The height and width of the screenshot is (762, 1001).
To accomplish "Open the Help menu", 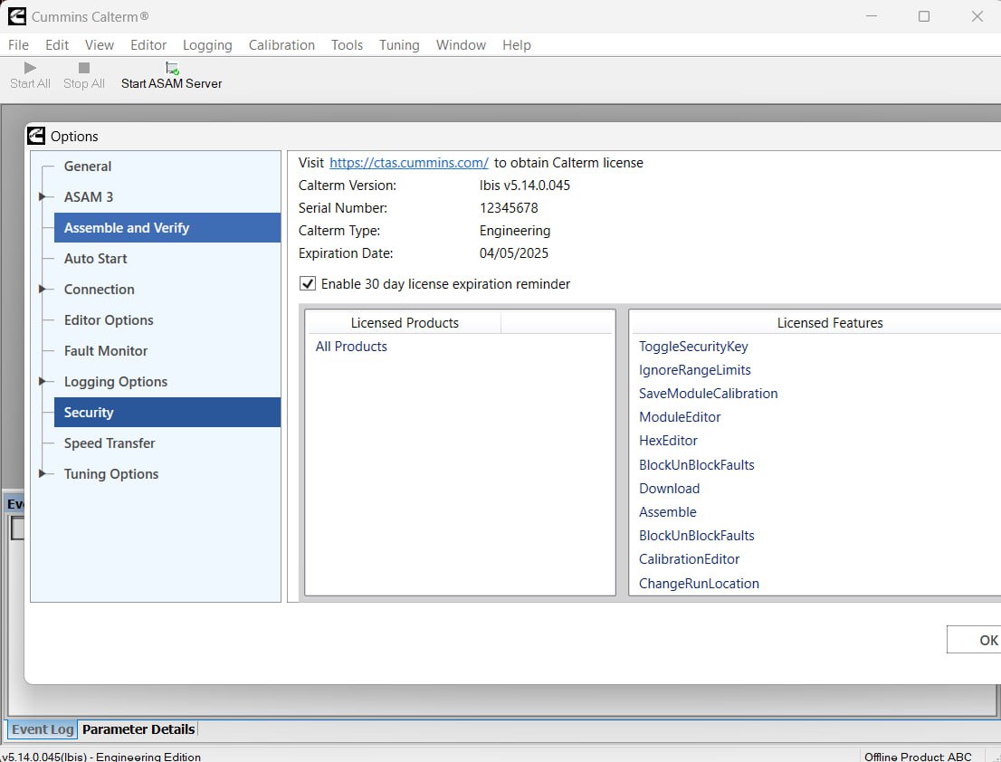I will pos(517,45).
